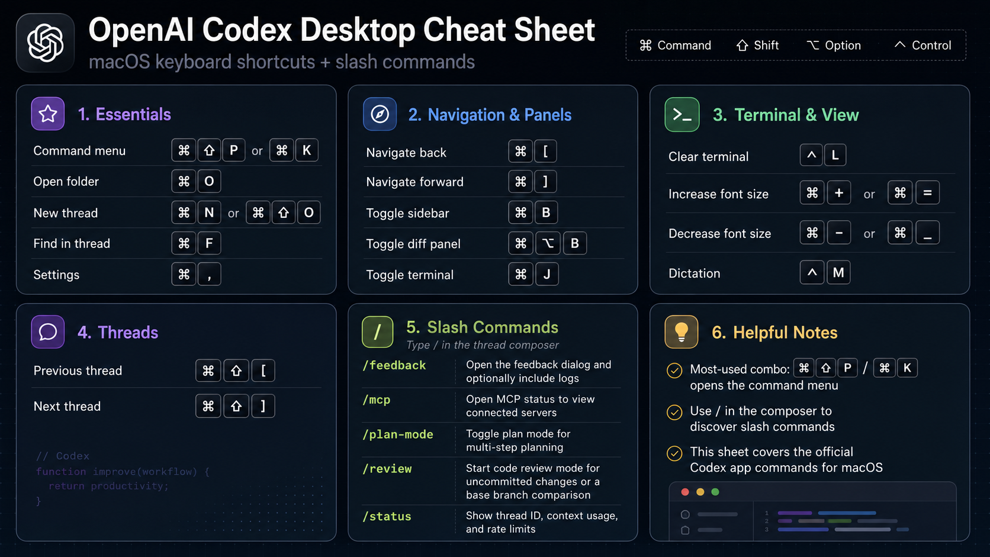The width and height of the screenshot is (990, 557).
Task: Click the Shift arrow symbol in the legend
Action: coord(742,46)
